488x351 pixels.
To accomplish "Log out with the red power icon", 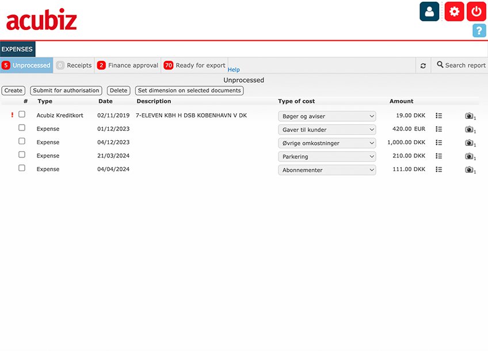I will click(x=476, y=11).
